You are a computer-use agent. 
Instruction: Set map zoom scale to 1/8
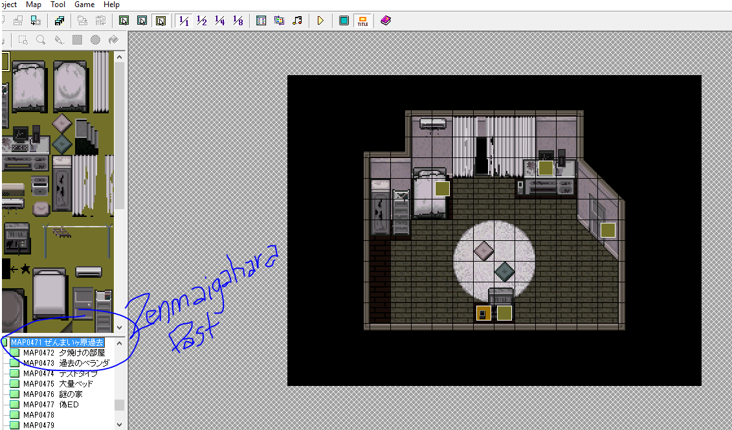click(x=238, y=21)
